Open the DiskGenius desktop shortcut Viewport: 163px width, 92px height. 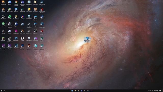tap(3, 3)
